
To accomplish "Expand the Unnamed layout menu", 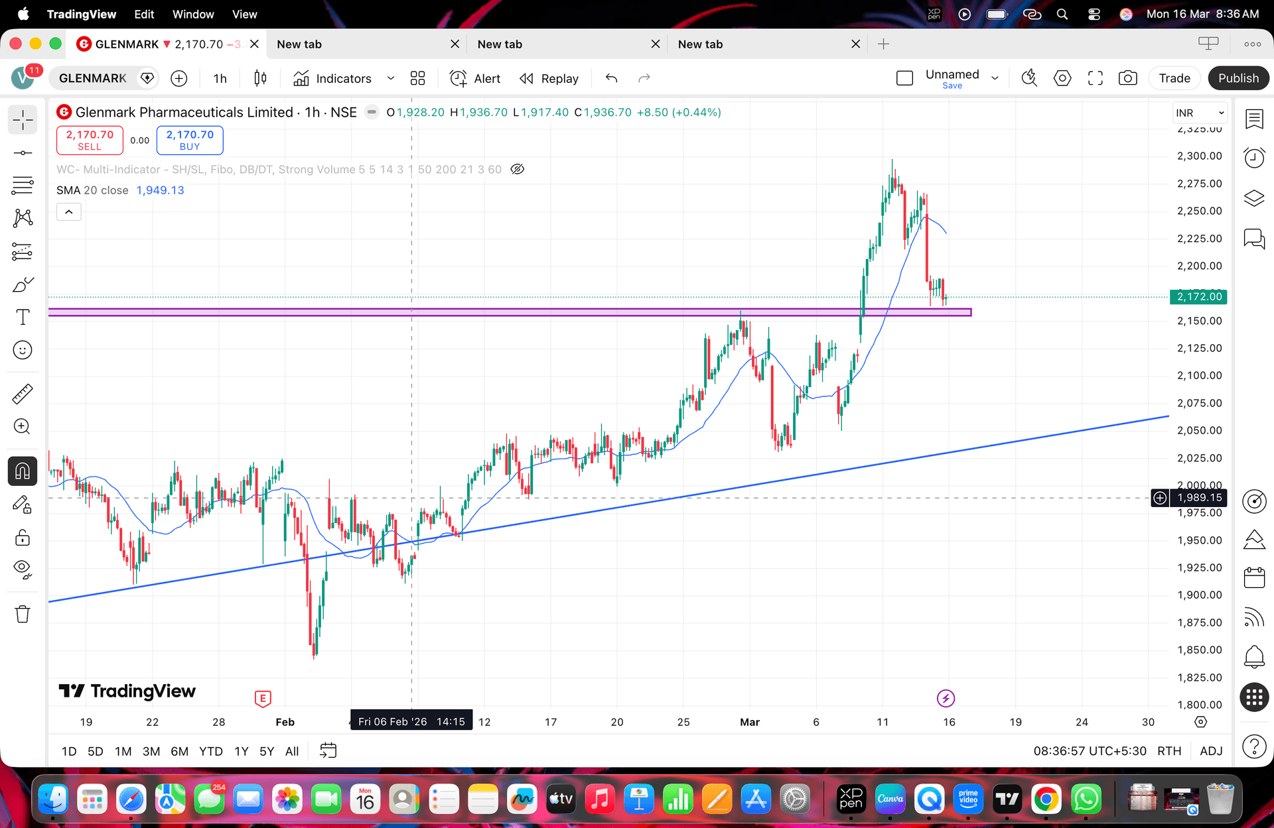I will [x=995, y=78].
